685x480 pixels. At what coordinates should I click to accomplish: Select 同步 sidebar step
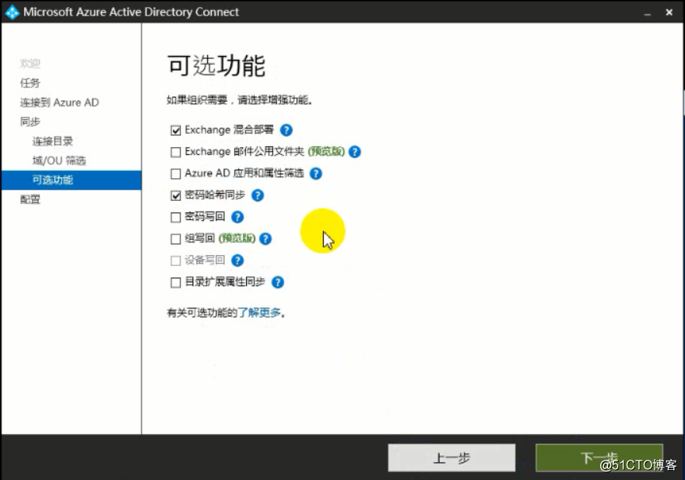[x=30, y=122]
